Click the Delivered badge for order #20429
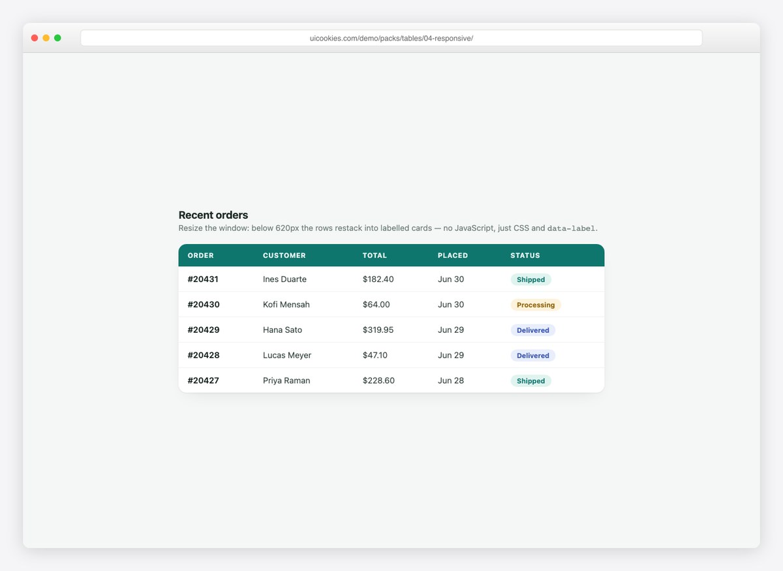 (533, 330)
